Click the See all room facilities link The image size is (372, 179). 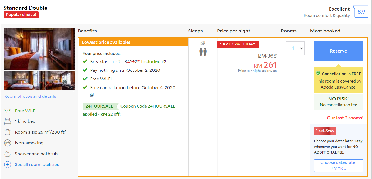click(37, 164)
